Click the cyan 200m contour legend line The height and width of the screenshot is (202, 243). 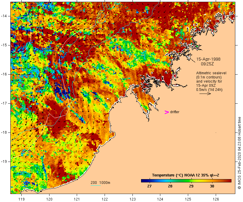pos(96,185)
